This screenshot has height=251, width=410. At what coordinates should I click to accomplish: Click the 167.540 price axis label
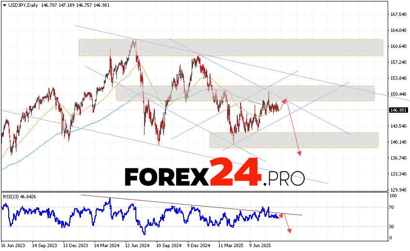(x=399, y=14)
